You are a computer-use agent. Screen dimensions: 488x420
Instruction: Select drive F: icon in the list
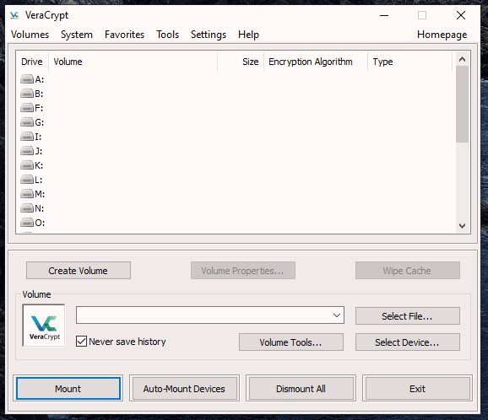(27, 108)
